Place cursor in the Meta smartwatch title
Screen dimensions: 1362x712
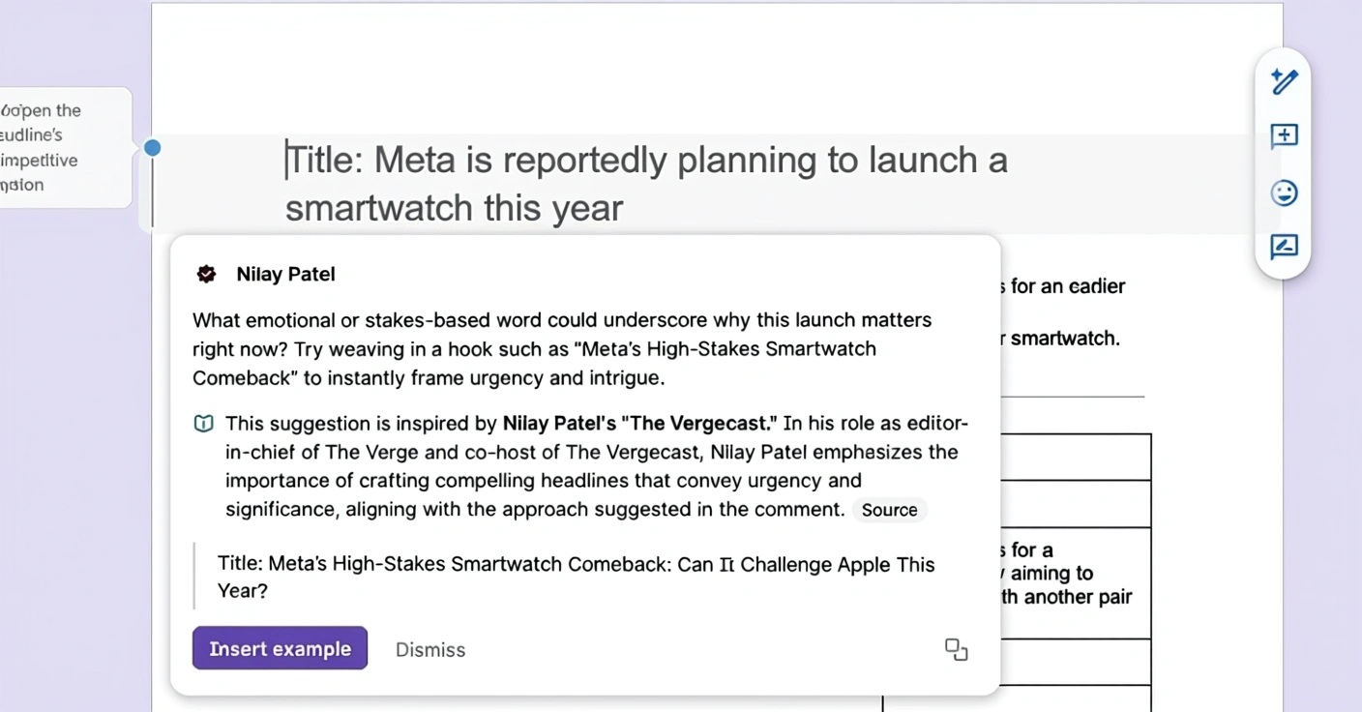point(646,161)
